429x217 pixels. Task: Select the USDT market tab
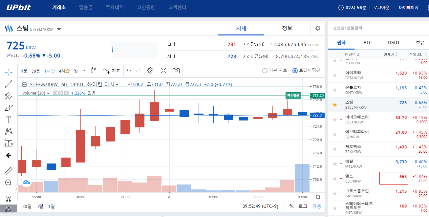[x=394, y=43]
